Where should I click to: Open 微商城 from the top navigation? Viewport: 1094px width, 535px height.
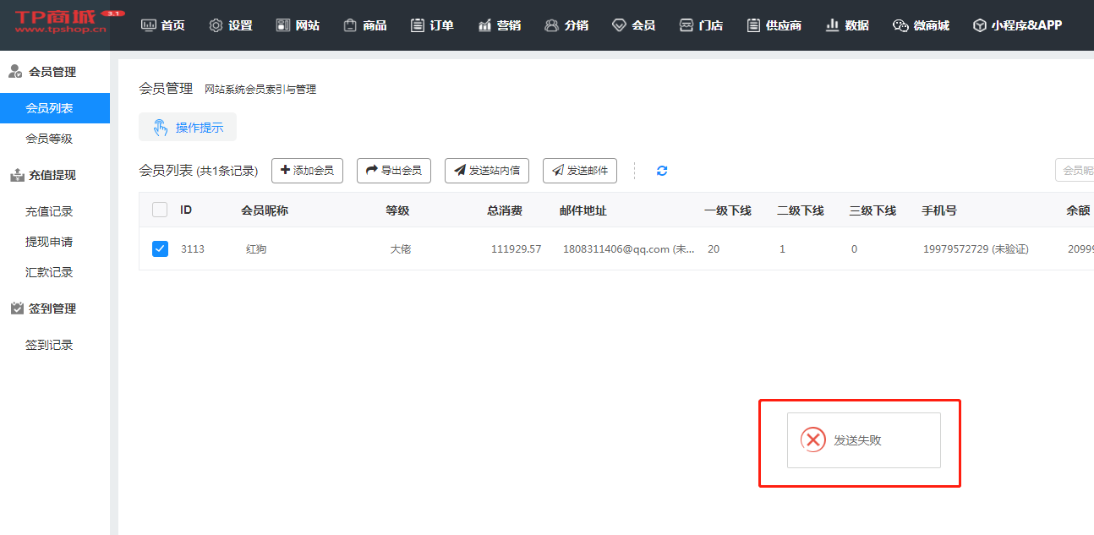(x=921, y=25)
